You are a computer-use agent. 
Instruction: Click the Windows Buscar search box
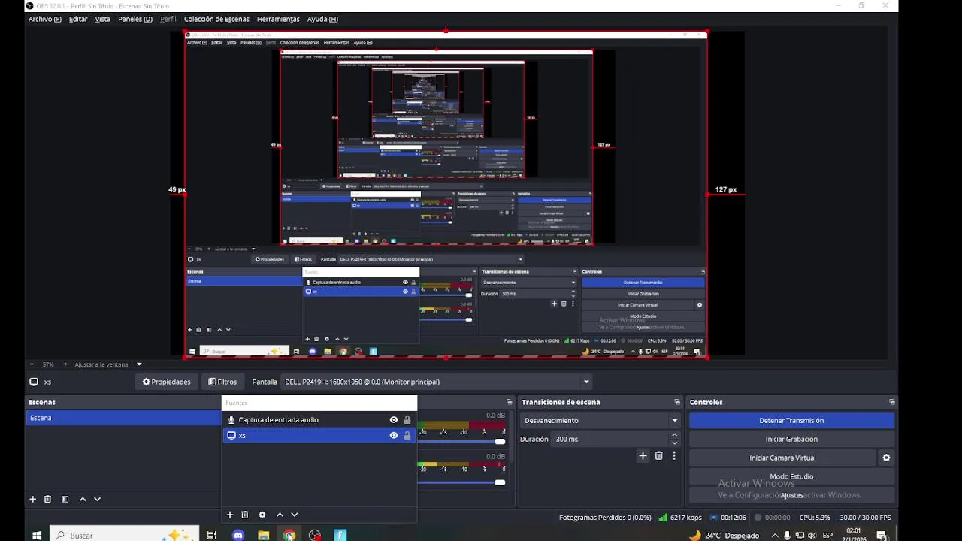click(124, 535)
